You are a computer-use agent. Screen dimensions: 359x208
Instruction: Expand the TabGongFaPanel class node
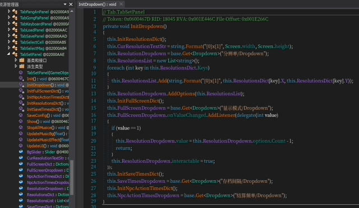pyautogui.click(x=9, y=17)
